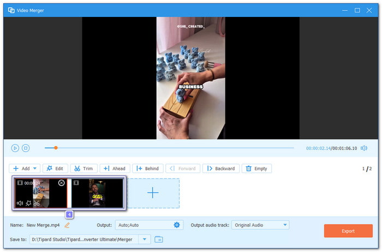Expand the Add dropdown arrow
The height and width of the screenshot is (252, 382).
coord(35,169)
